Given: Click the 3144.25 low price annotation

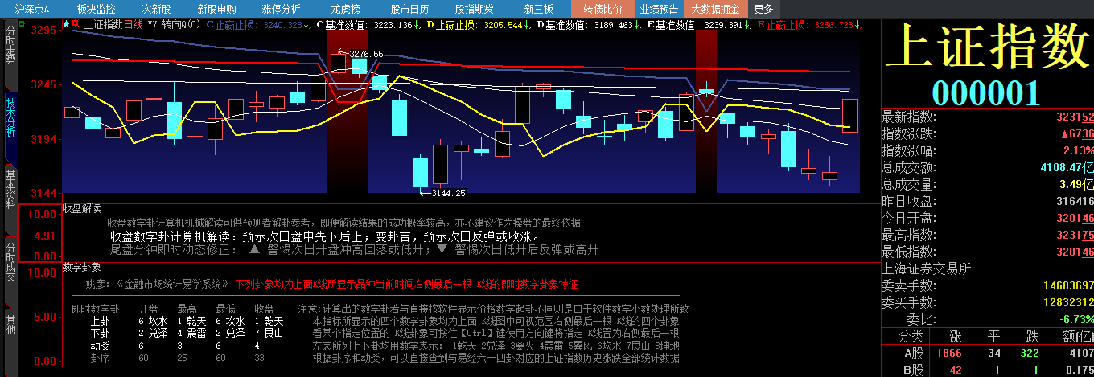Looking at the screenshot, I should pyautogui.click(x=448, y=193).
